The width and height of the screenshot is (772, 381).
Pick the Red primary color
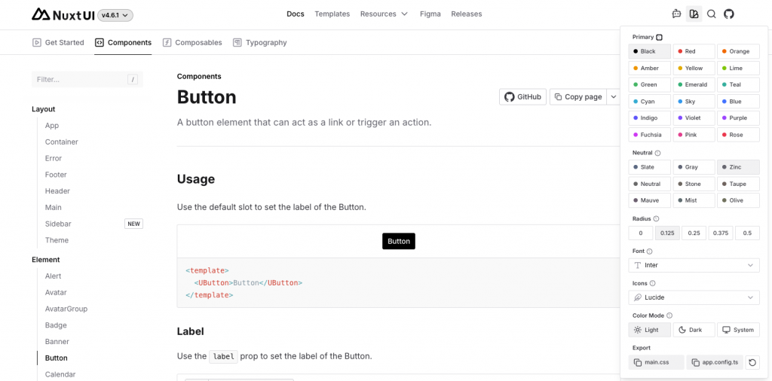[x=694, y=51]
